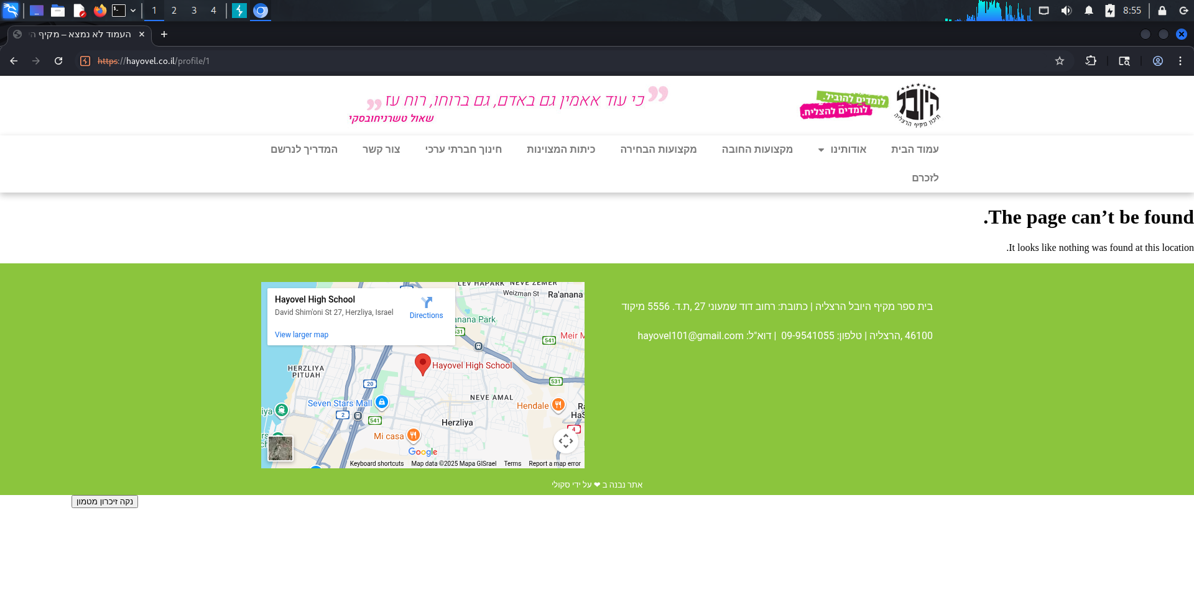Click the red Hayovel High School pin
Image resolution: width=1194 pixels, height=600 pixels.
coord(423,365)
